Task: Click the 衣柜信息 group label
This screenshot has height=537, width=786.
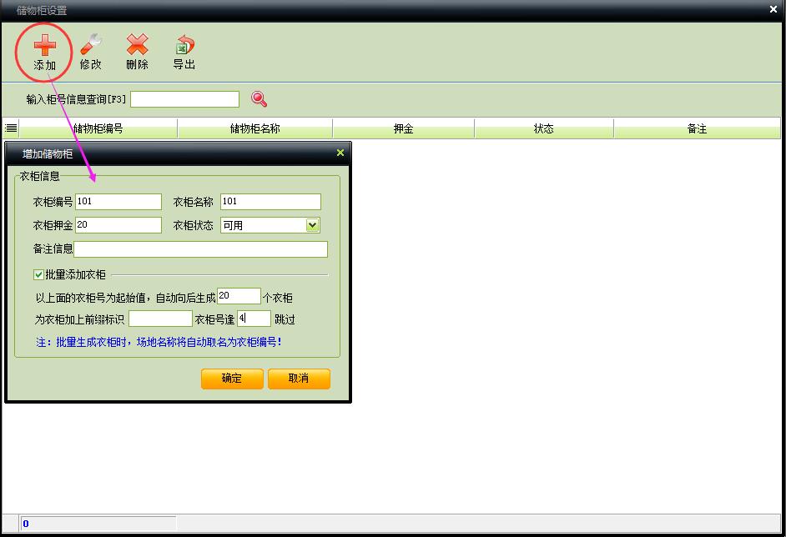Action: pos(39,176)
